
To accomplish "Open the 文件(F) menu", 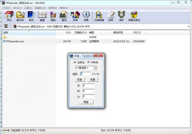I will pos(7,8).
